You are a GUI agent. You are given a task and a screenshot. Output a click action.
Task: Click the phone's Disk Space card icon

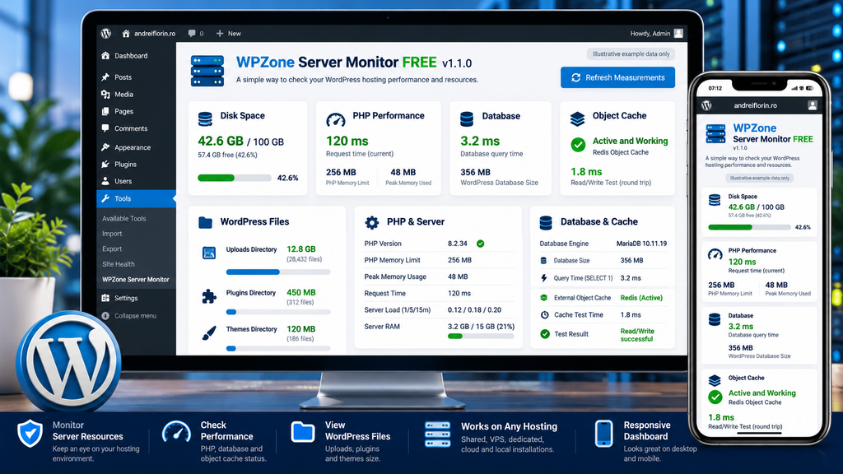tap(715, 201)
